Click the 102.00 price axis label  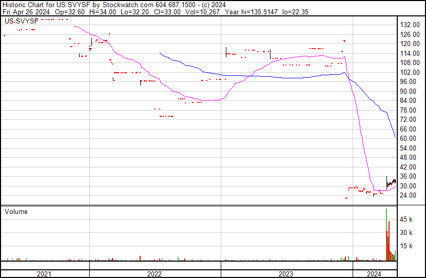tap(410, 72)
